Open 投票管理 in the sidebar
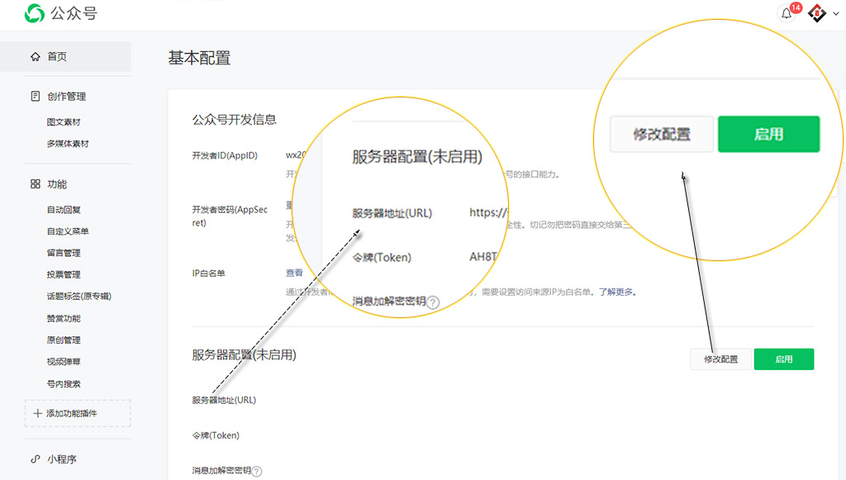This screenshot has width=846, height=480. 64,274
